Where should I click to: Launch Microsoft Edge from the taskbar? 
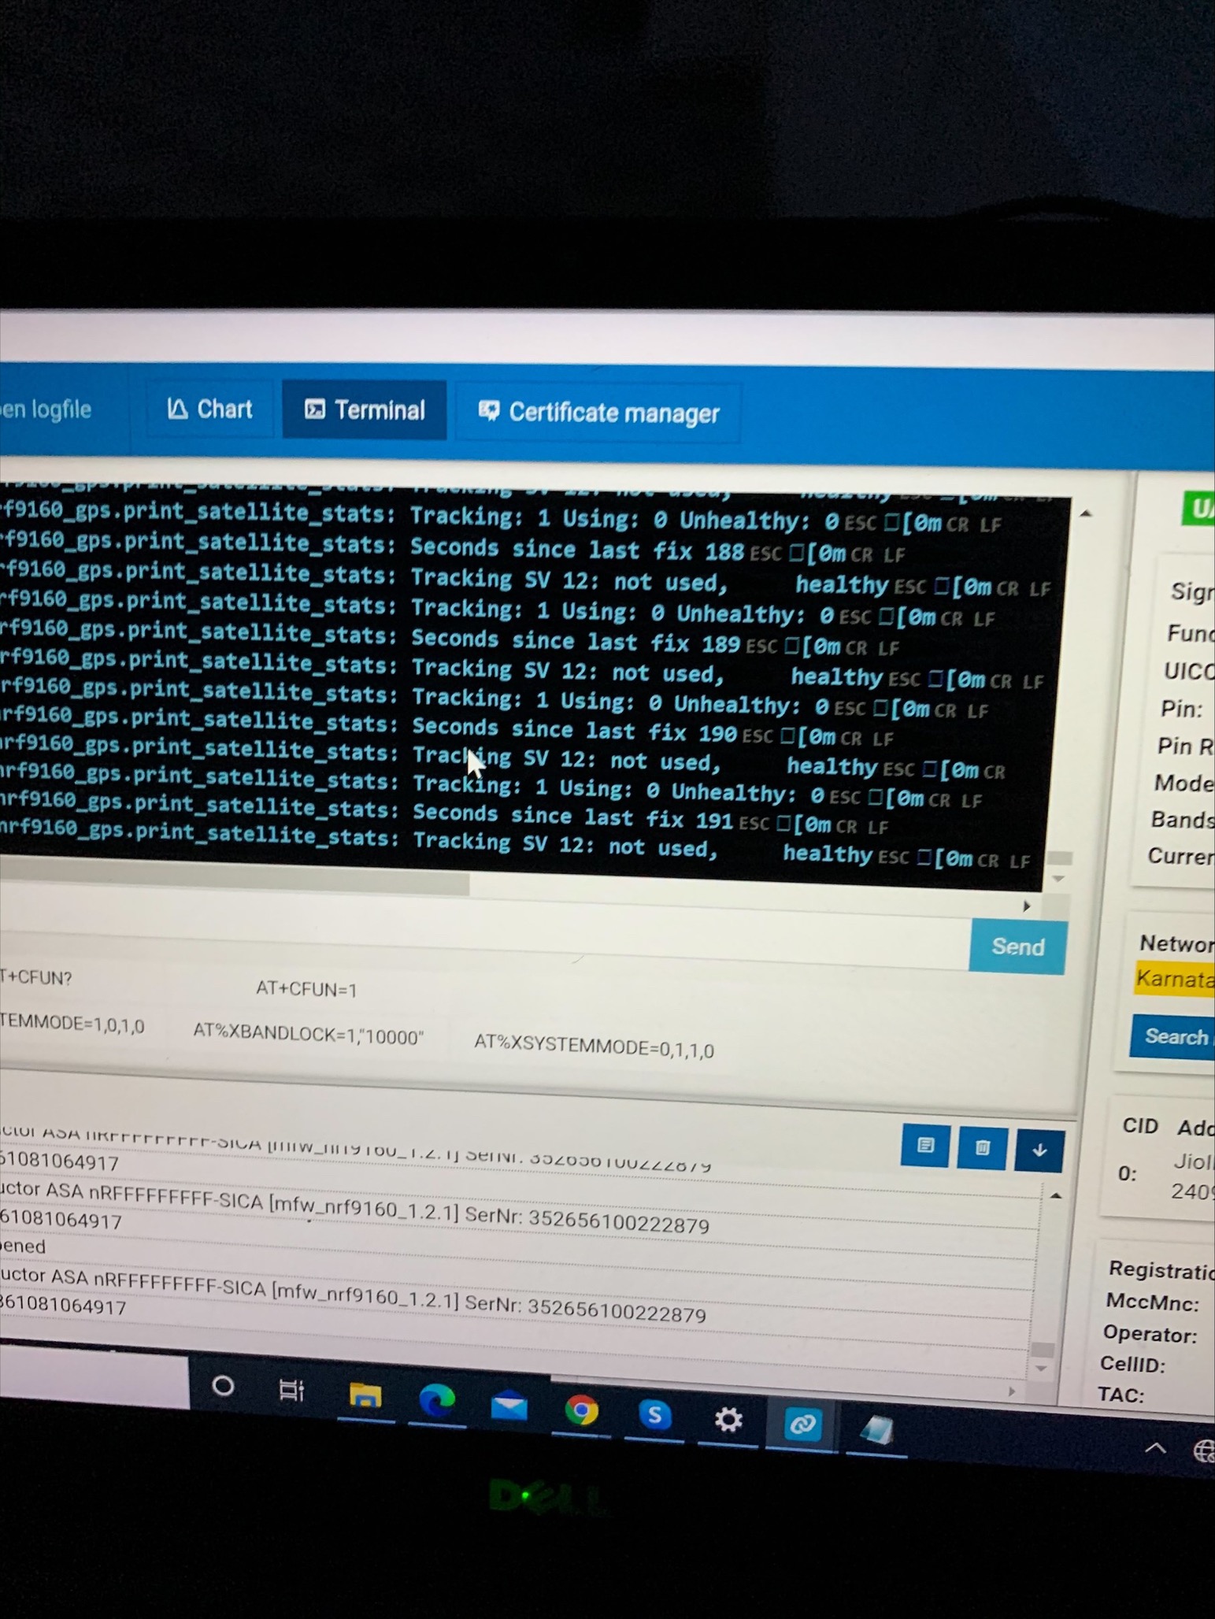[x=436, y=1401]
